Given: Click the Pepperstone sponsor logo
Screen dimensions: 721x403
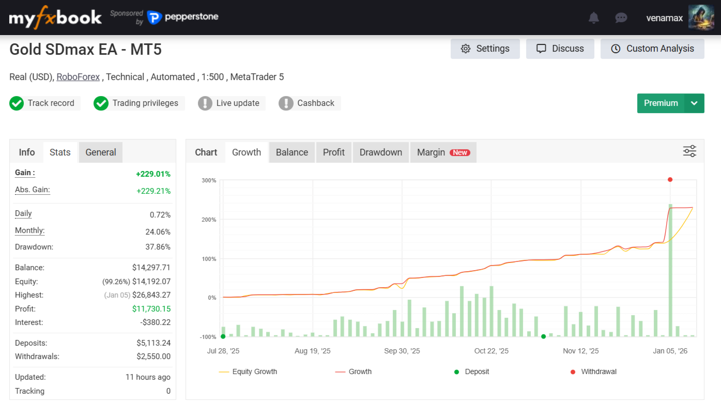Looking at the screenshot, I should click(x=183, y=18).
